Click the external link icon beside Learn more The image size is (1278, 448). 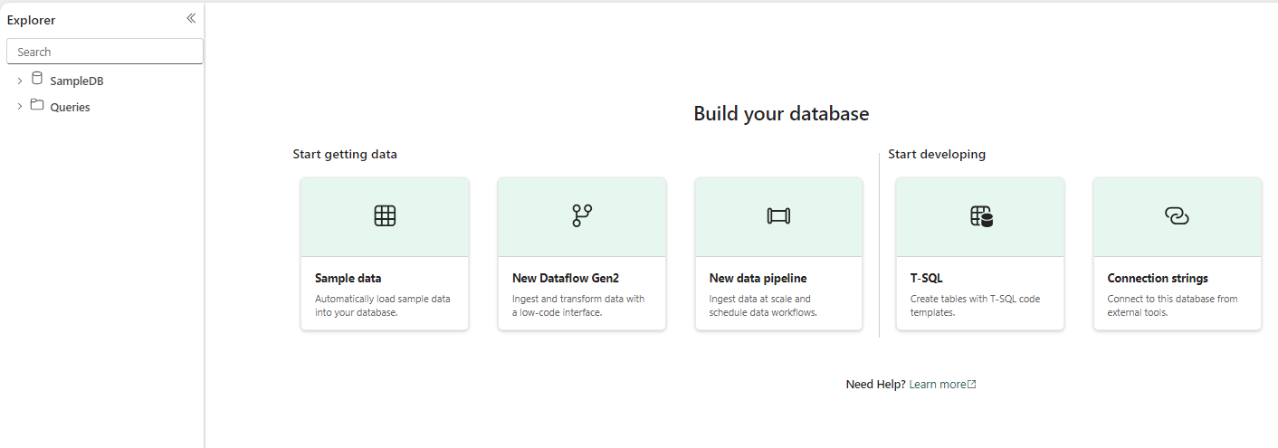pyautogui.click(x=972, y=385)
